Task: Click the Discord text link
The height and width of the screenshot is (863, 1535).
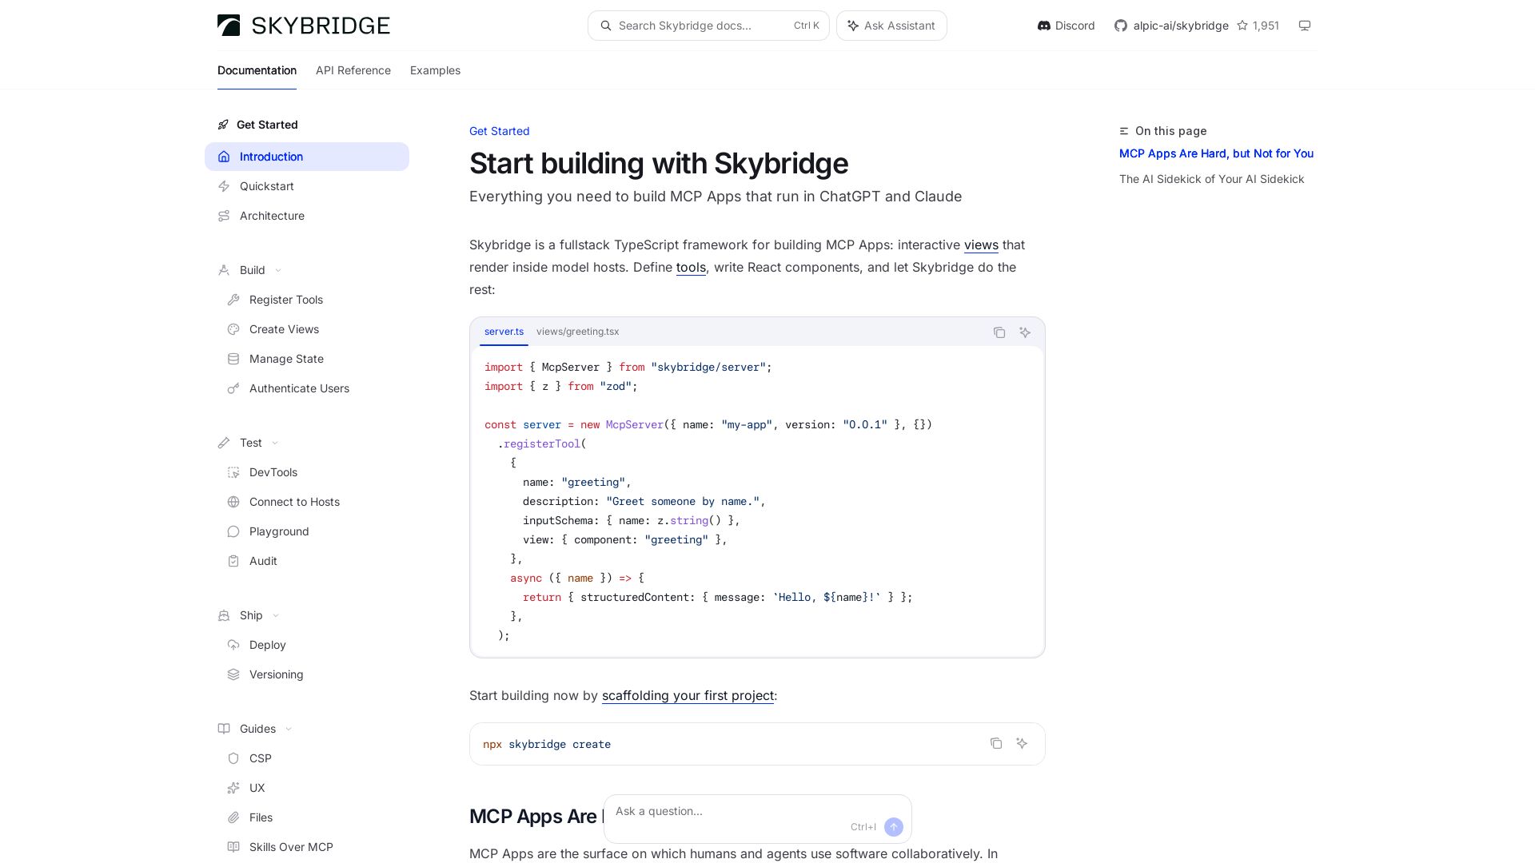Action: pyautogui.click(x=1074, y=26)
